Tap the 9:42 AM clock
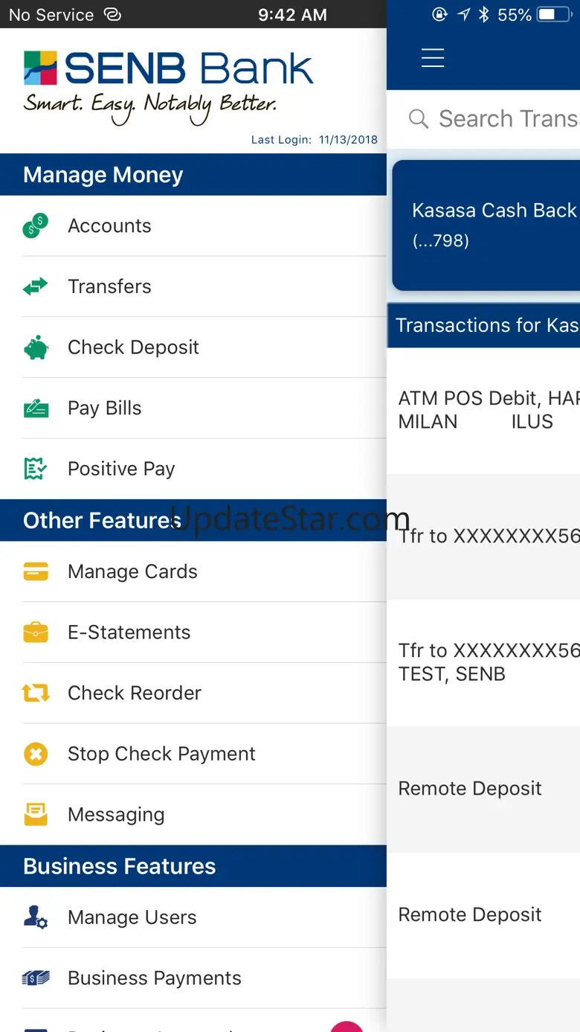The height and width of the screenshot is (1032, 580). pos(292,15)
